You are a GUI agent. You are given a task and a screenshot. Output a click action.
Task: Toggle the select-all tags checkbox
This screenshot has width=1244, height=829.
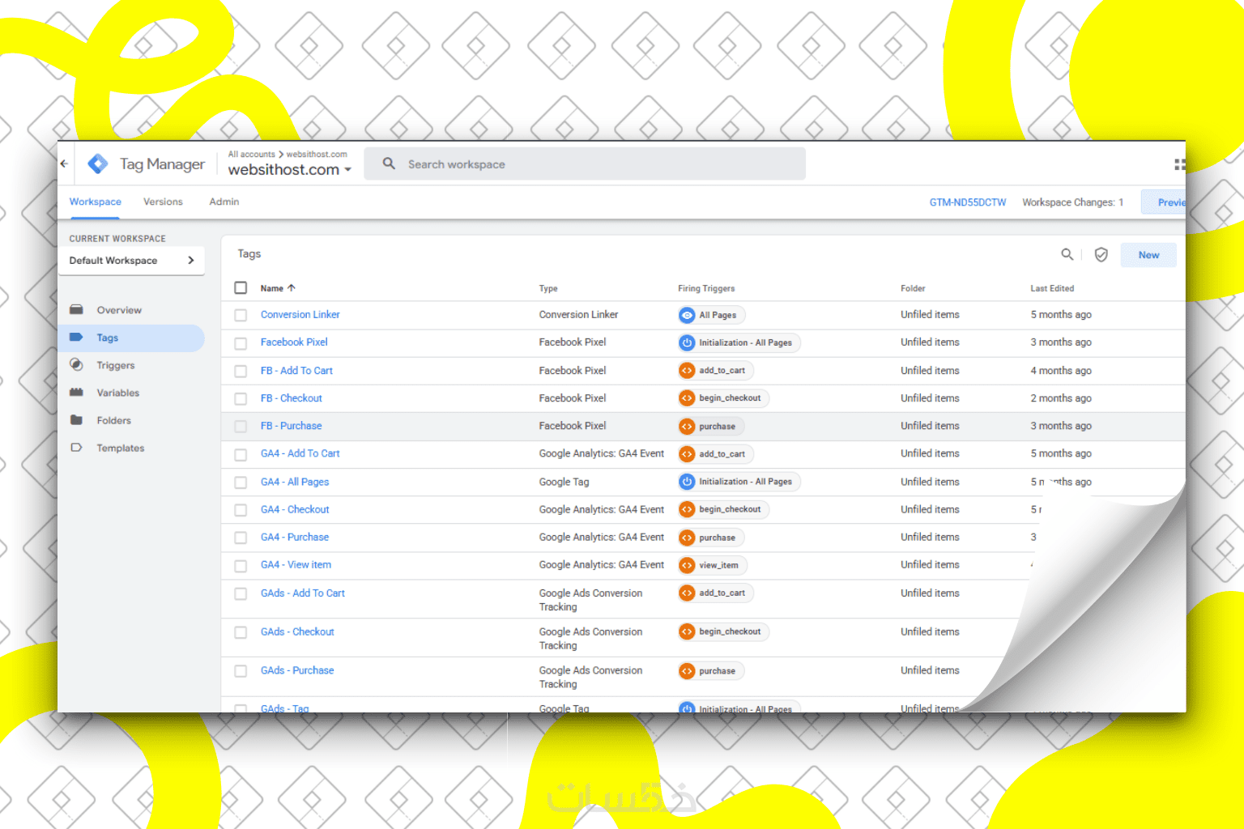coord(241,287)
